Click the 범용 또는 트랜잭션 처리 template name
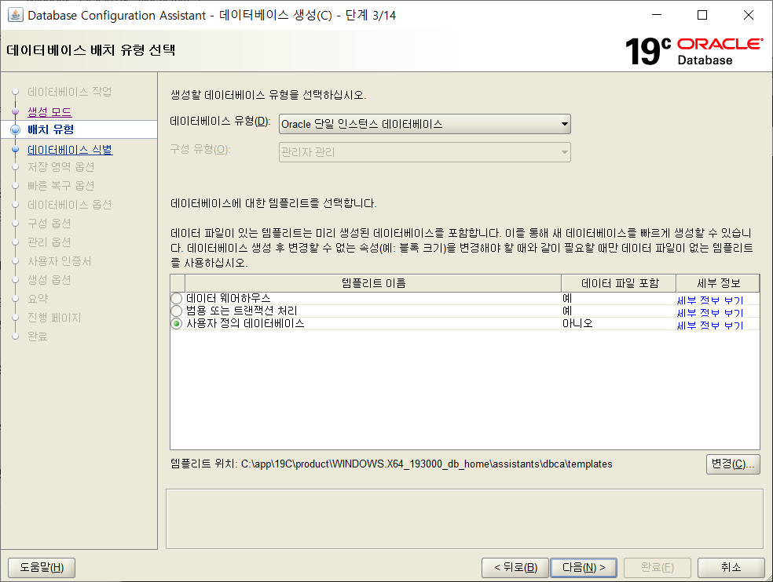Image resolution: width=773 pixels, height=582 pixels. (242, 311)
